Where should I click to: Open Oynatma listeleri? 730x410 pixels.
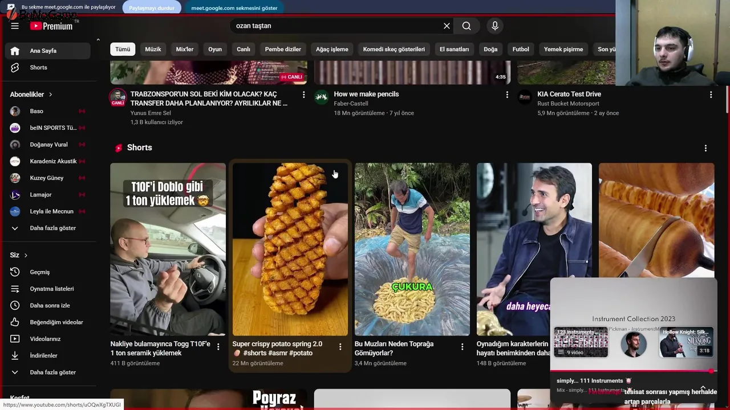[48, 289]
